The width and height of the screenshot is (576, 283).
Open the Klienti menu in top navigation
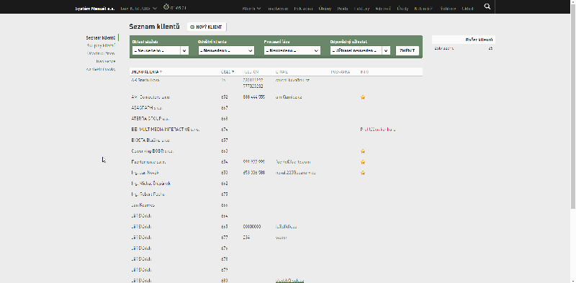(x=251, y=9)
